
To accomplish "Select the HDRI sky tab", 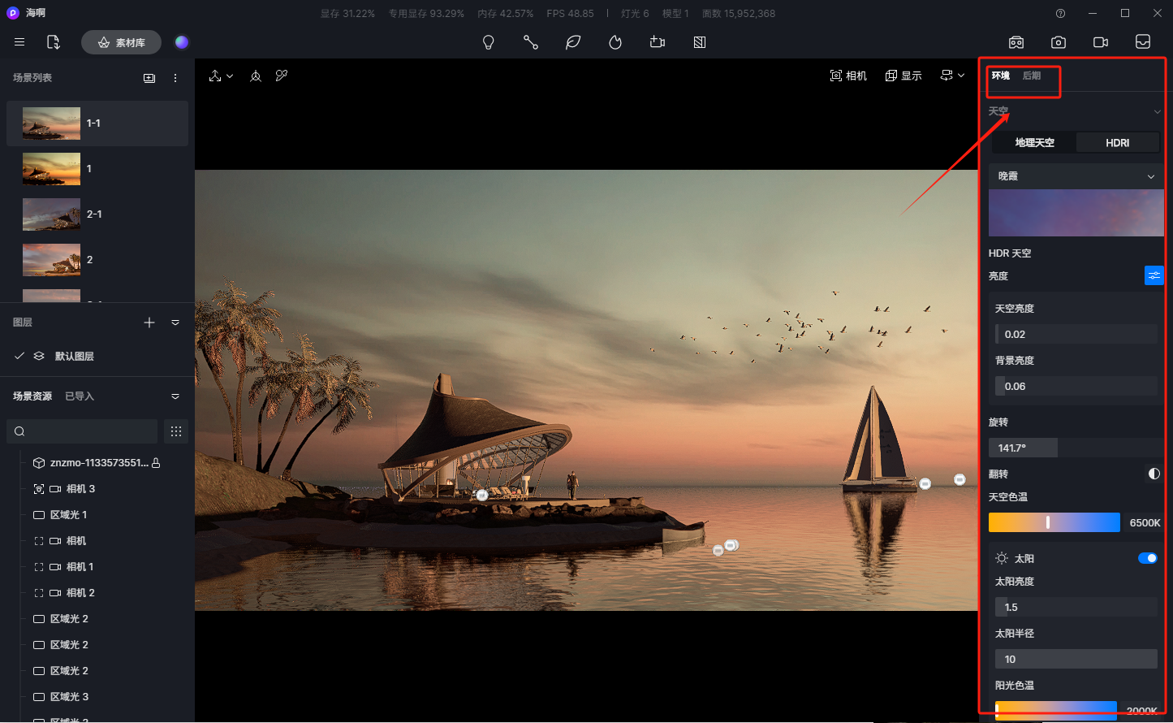I will (1117, 143).
